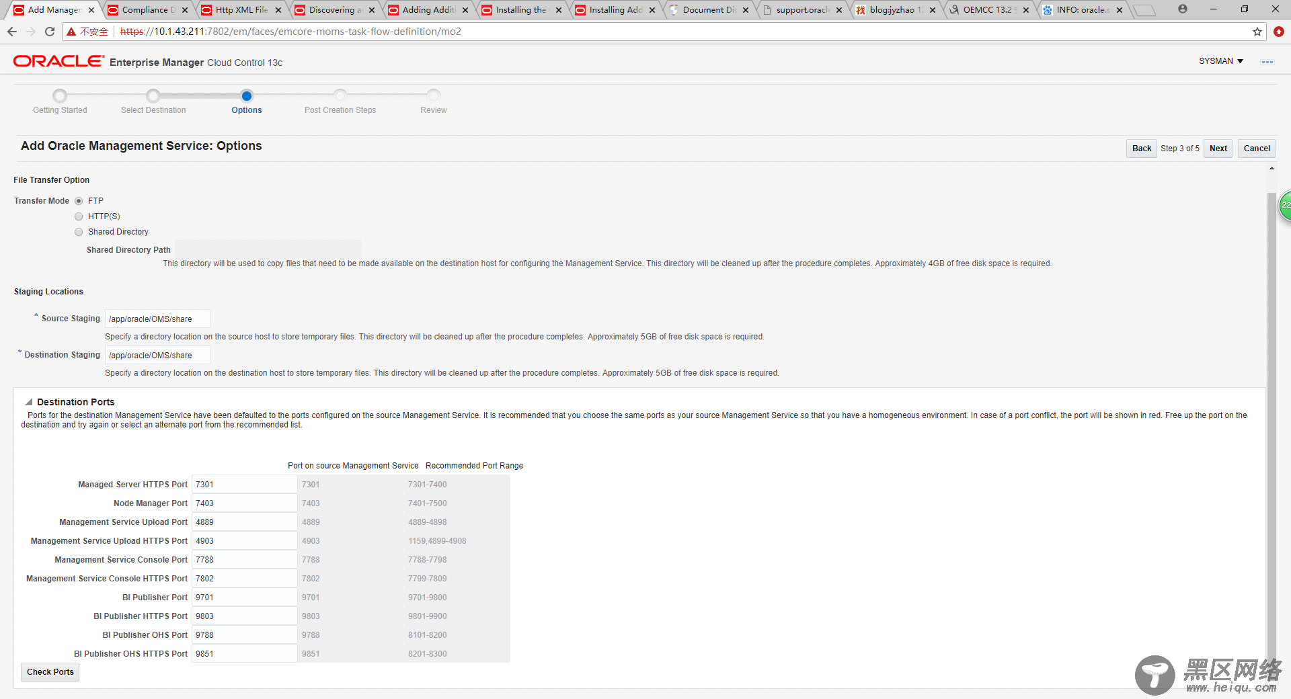
Task: Go back to the previous browser page
Action: tap(12, 32)
